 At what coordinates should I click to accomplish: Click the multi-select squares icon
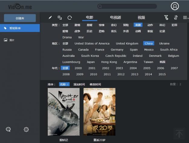60,18
